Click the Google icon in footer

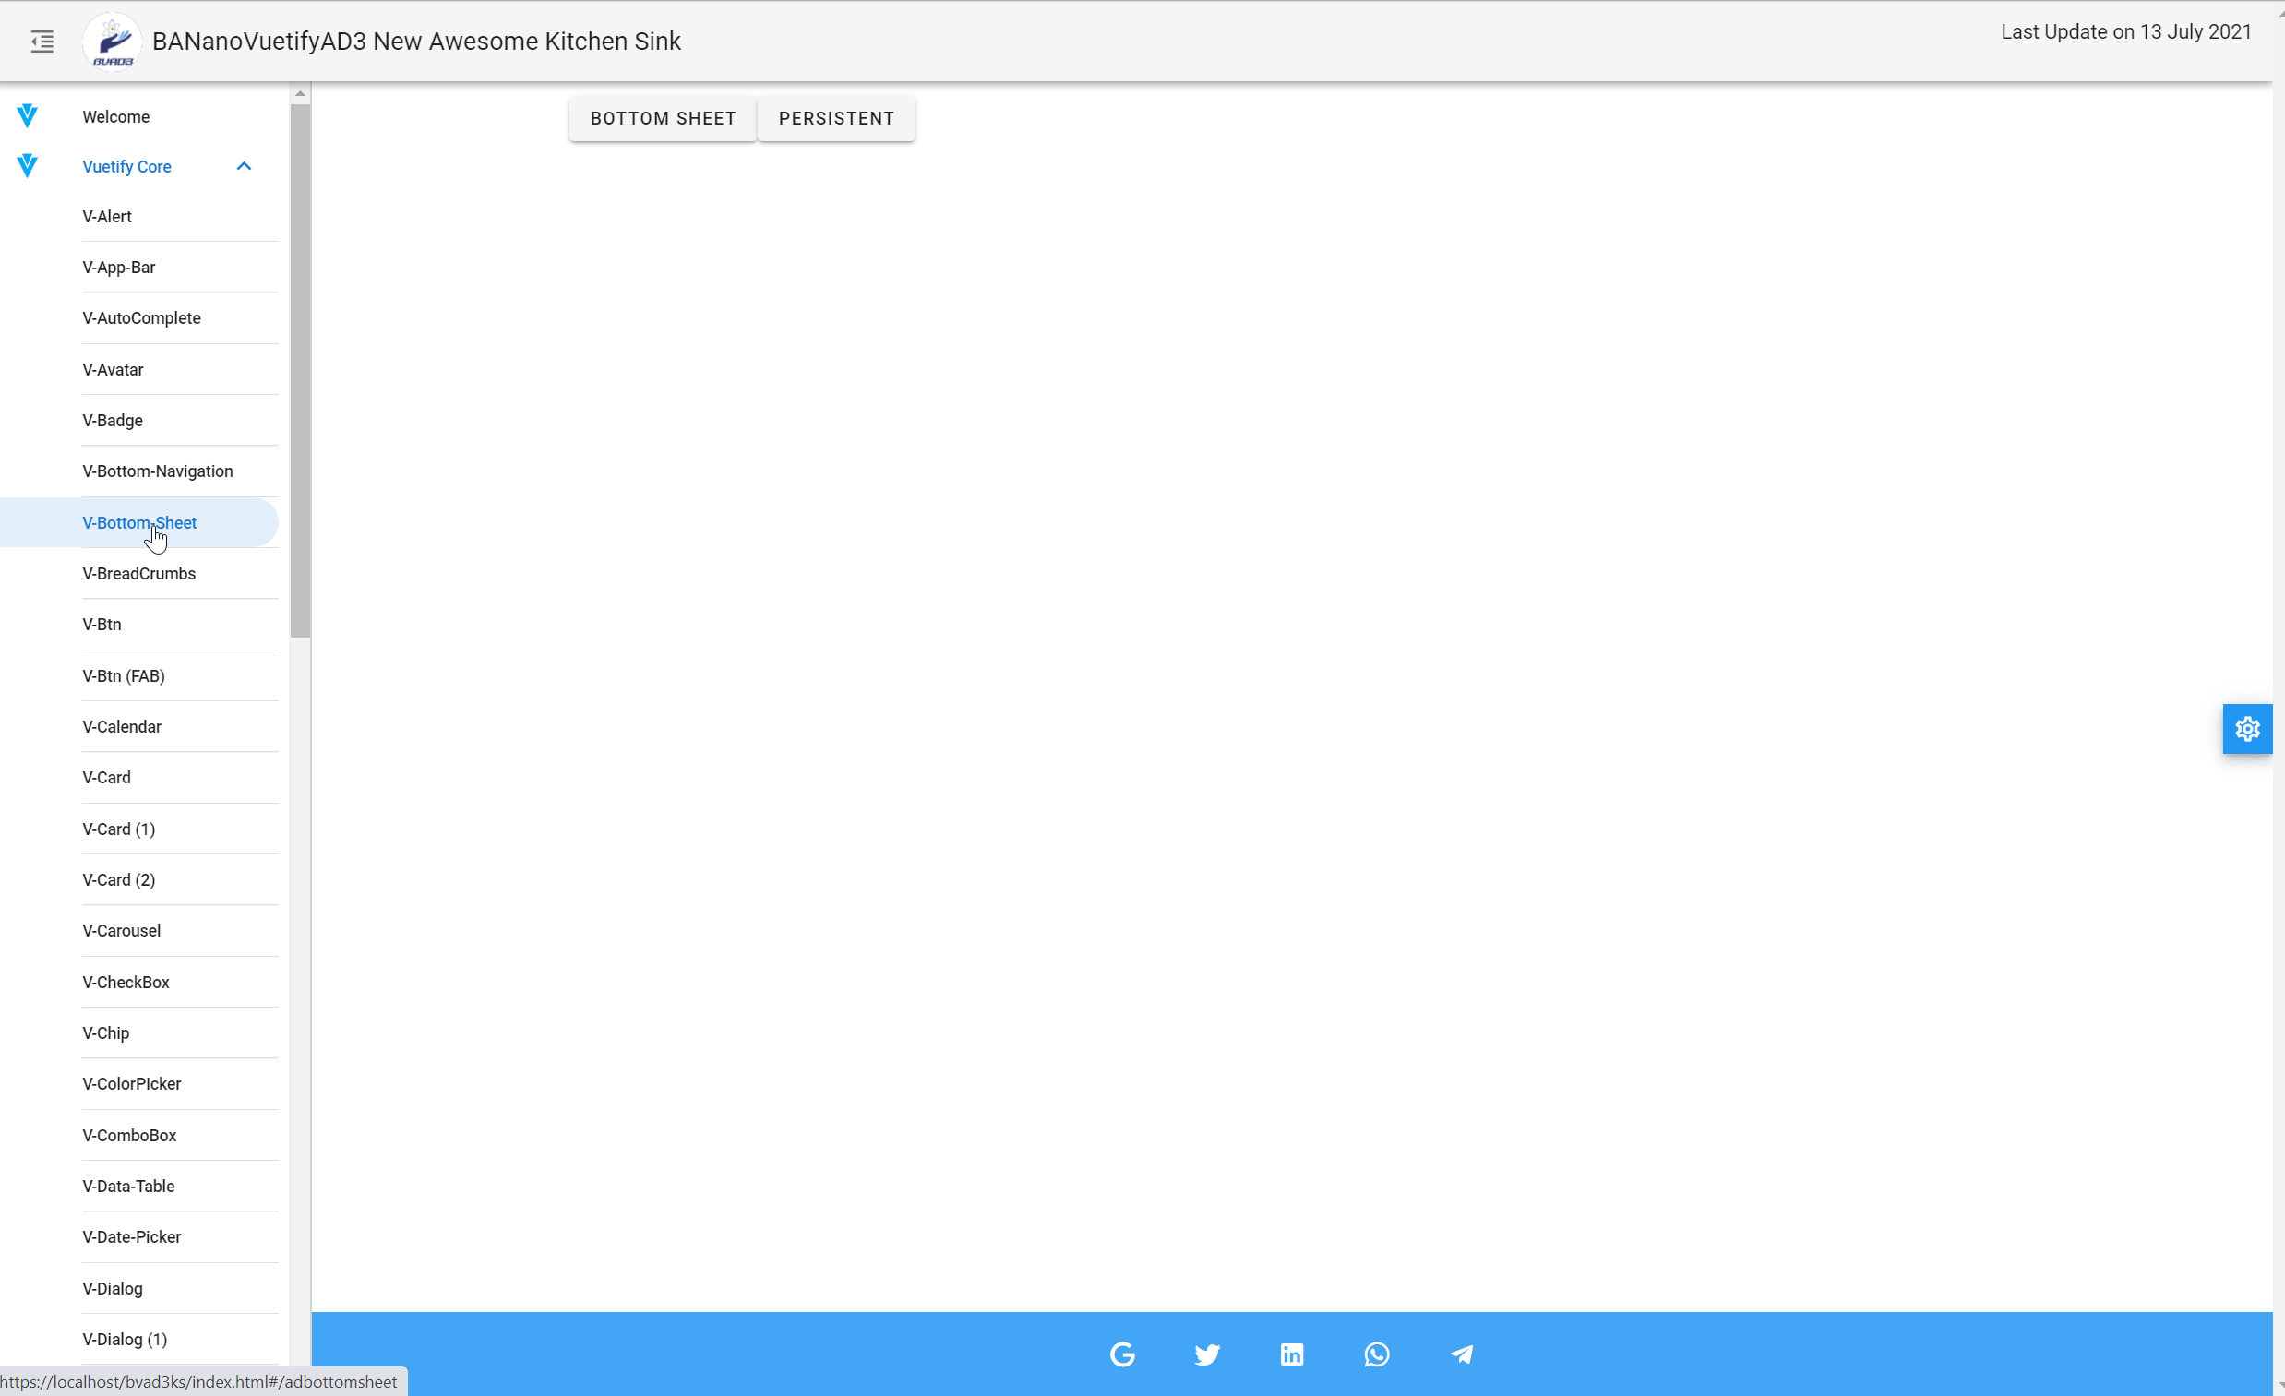tap(1122, 1354)
